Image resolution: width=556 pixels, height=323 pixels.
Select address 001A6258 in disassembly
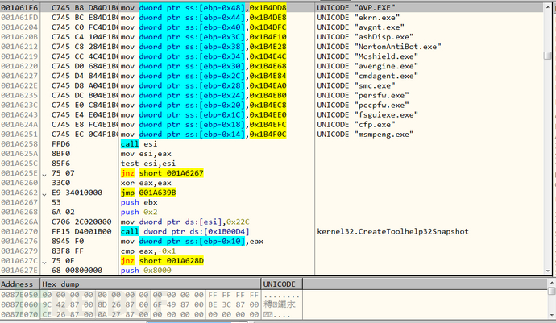19,144
